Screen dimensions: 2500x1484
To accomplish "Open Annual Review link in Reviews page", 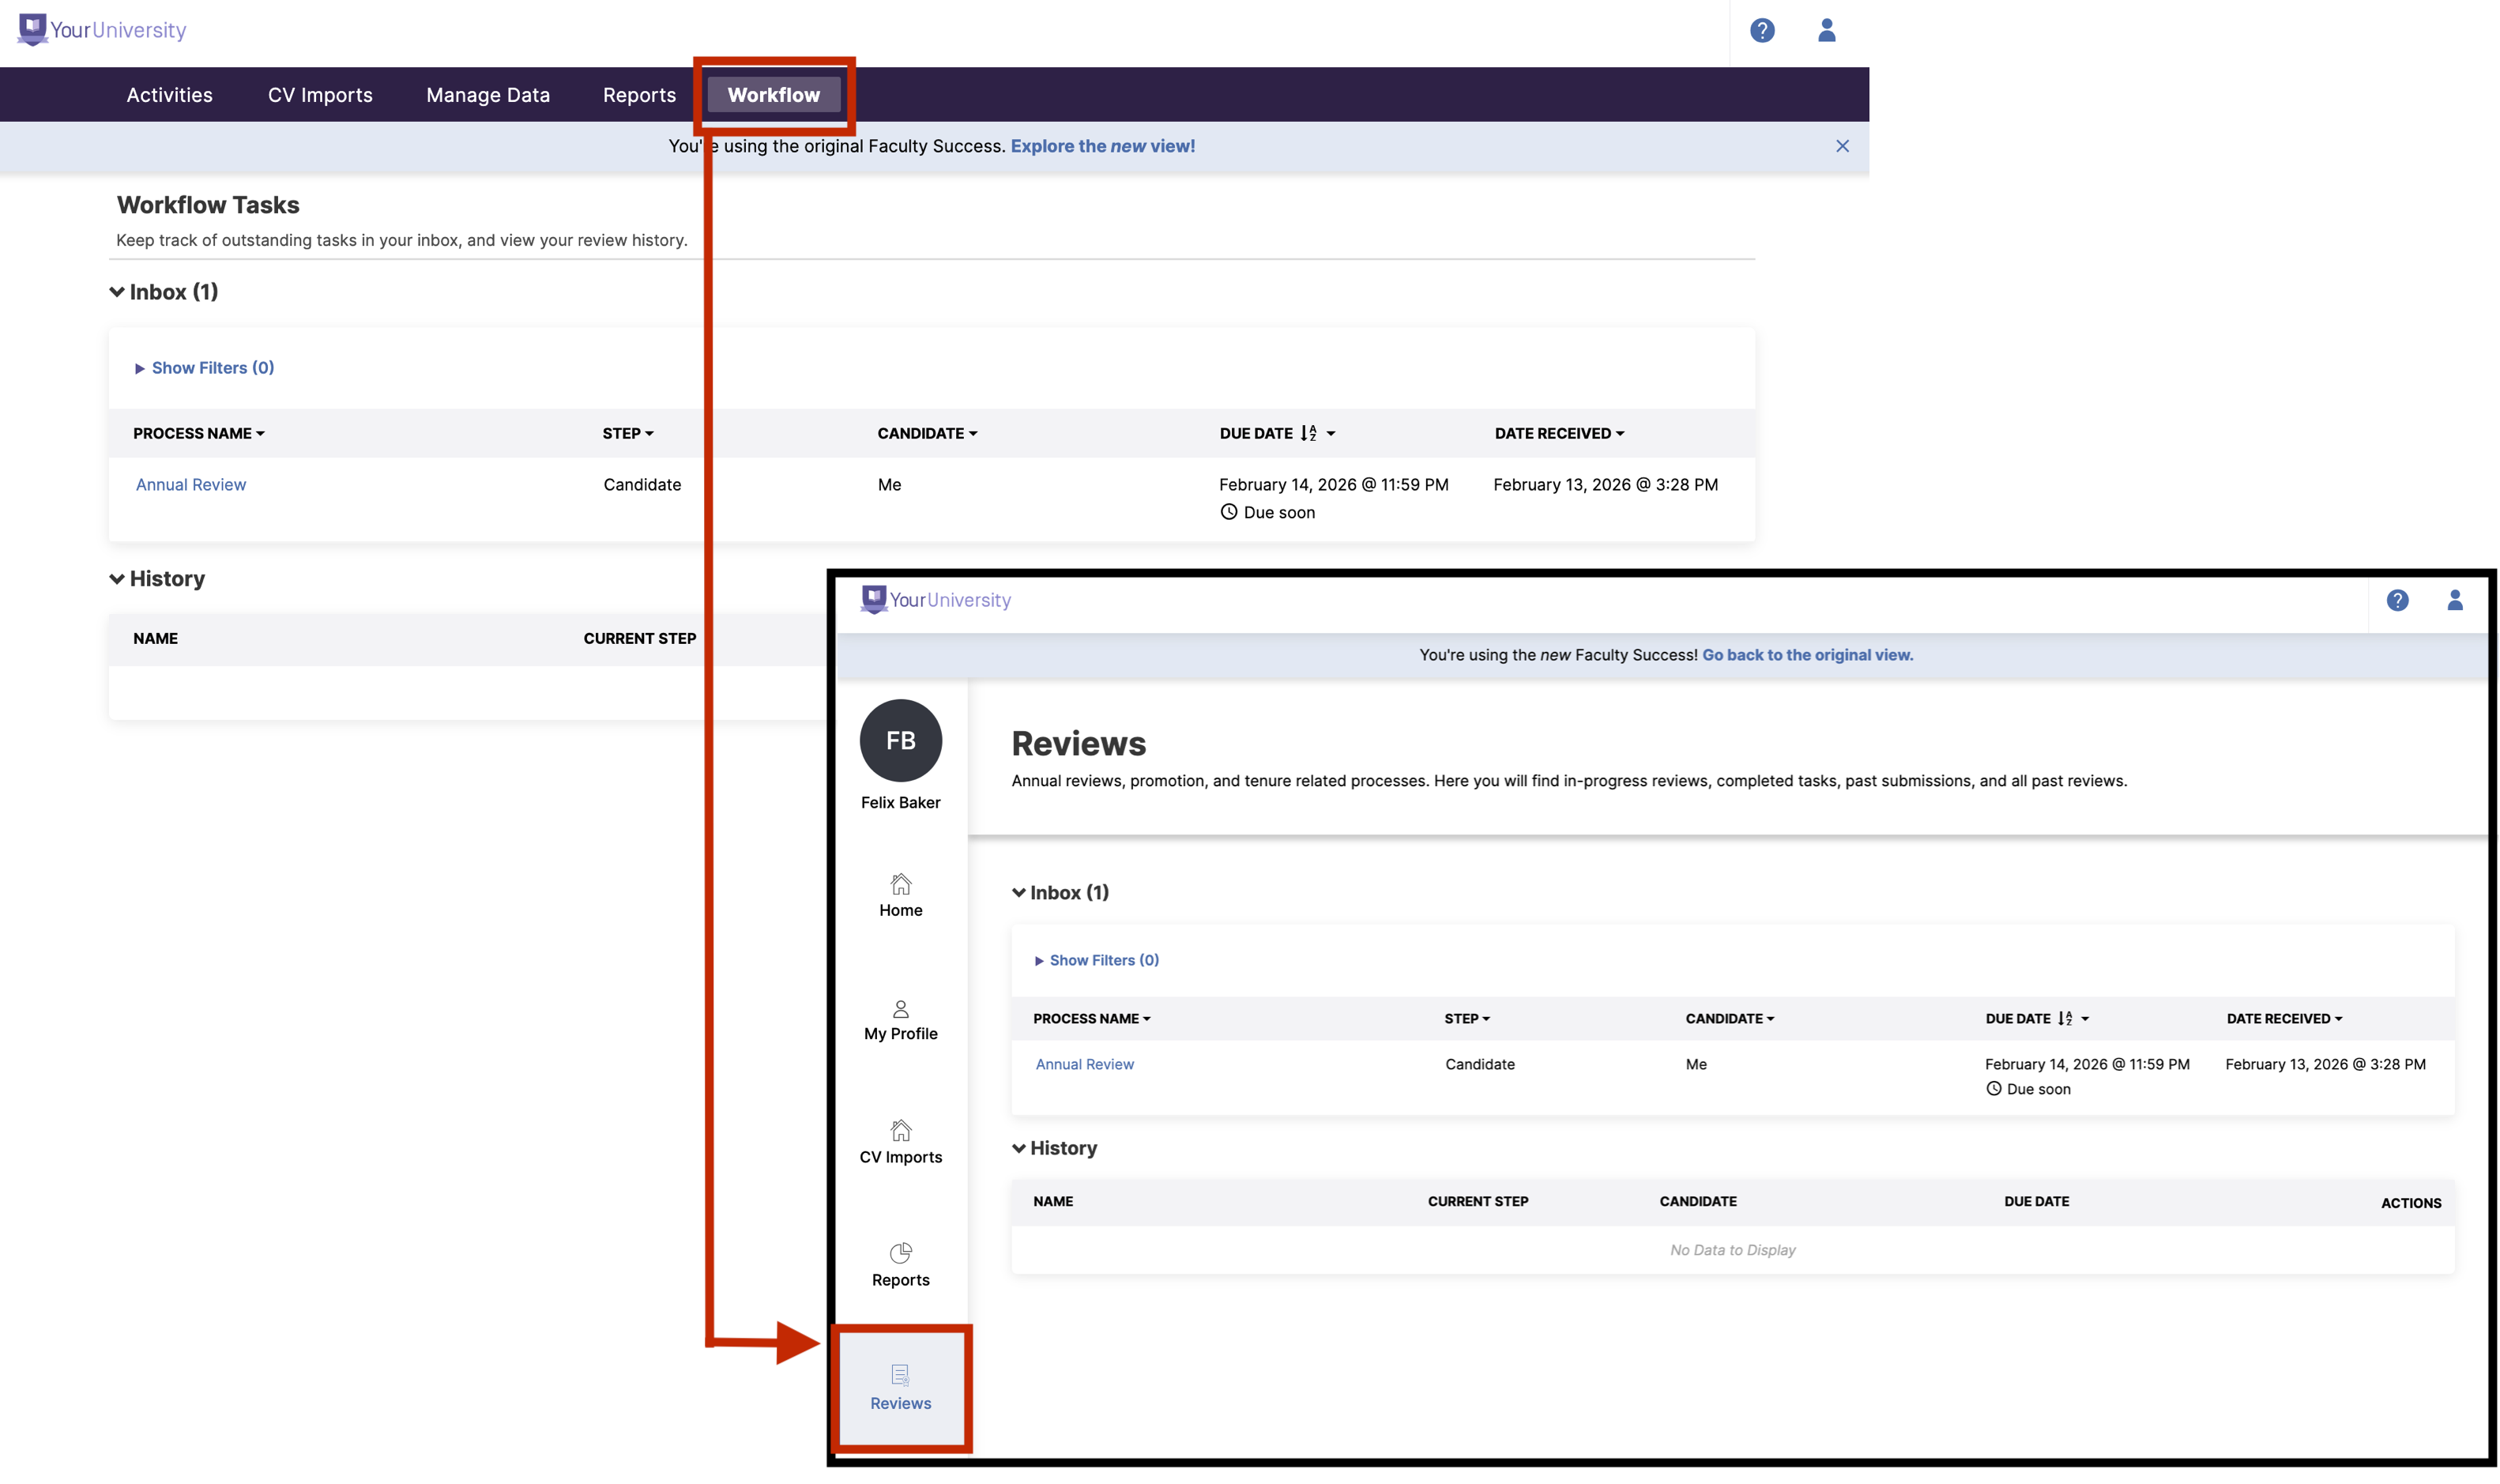I will 1085,1064.
